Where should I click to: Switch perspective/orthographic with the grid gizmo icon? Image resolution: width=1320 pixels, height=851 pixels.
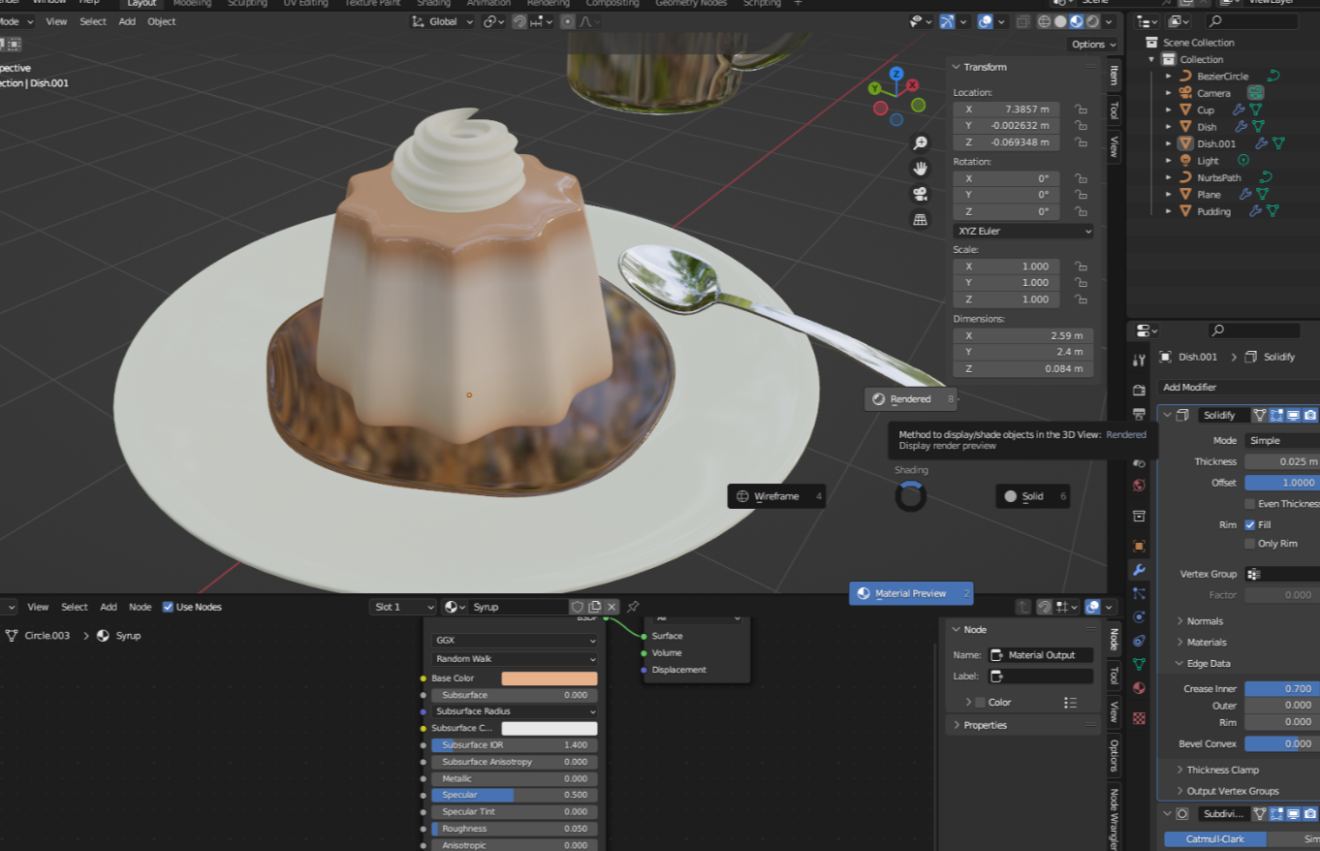click(x=920, y=219)
